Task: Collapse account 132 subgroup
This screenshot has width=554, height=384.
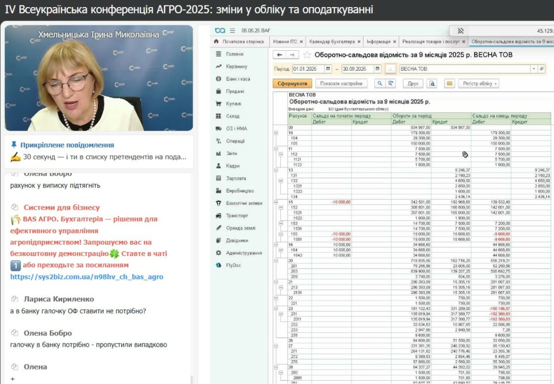Action: (x=281, y=181)
